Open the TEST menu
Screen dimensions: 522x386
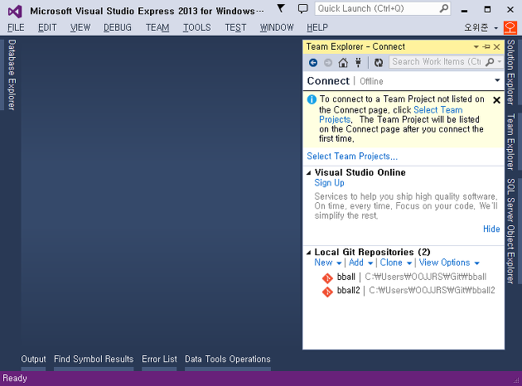click(235, 27)
